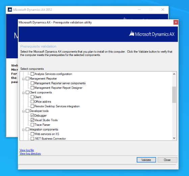
Task: Click the component list scroll up arrow
Action: pyautogui.click(x=174, y=74)
